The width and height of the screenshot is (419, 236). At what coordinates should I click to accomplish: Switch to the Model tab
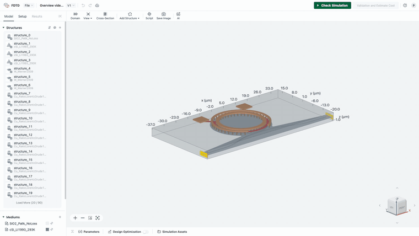9,17
